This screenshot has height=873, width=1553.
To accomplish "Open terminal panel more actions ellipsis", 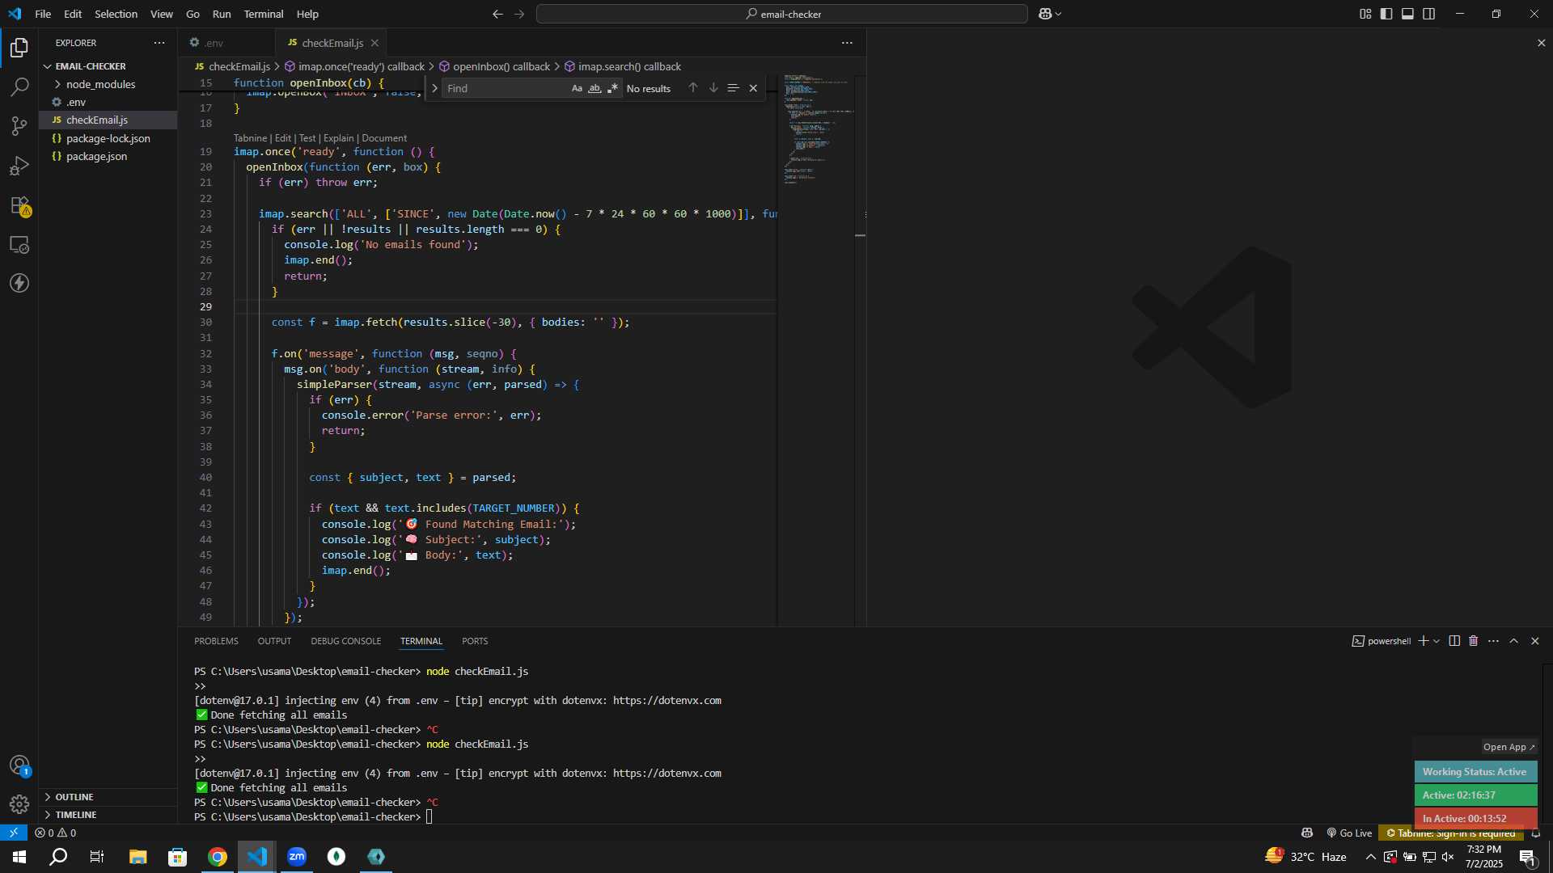I will click(1493, 641).
